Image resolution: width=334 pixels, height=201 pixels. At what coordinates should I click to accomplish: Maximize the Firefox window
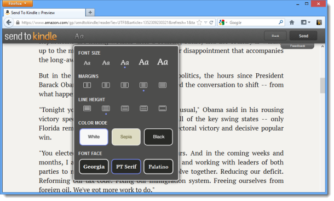click(307, 4)
